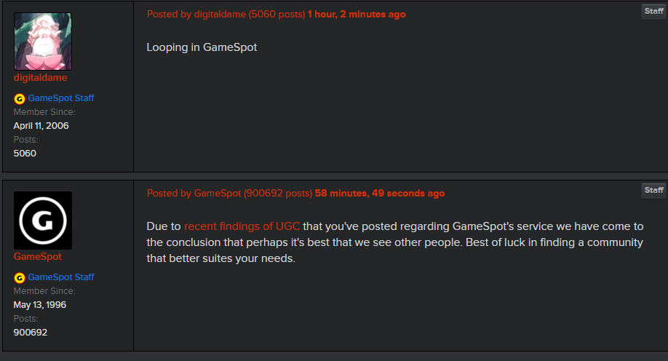The height and width of the screenshot is (361, 668).
Task: Click the 'May 13, 1996' member date
Action: coord(39,305)
